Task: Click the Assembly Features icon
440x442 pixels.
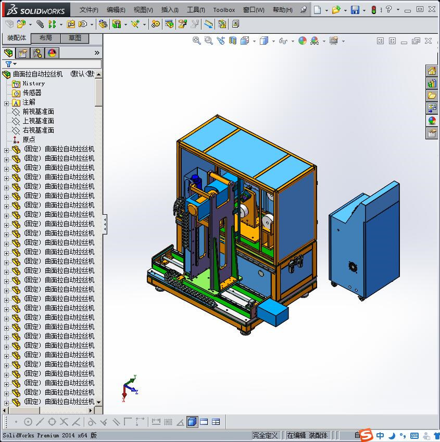Action: pyautogui.click(x=117, y=24)
